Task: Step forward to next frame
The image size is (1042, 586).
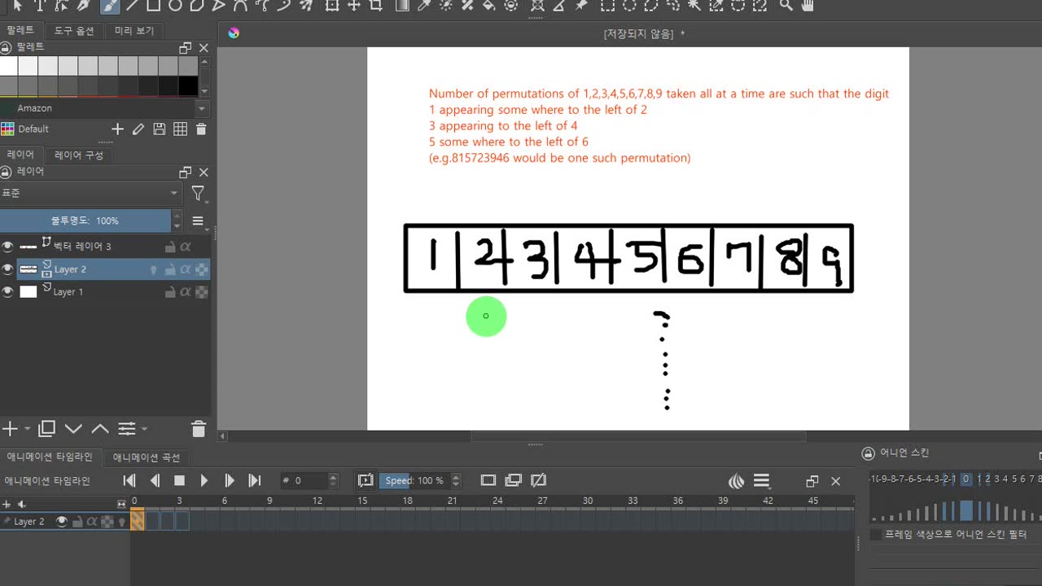Action: pyautogui.click(x=230, y=481)
